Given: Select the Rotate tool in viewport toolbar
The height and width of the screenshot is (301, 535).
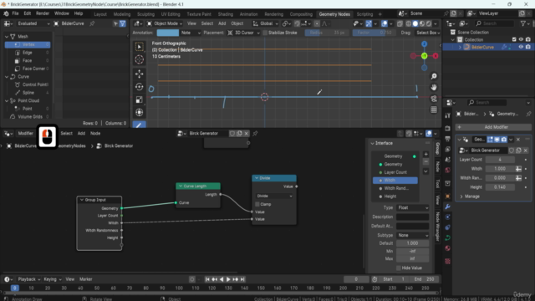Looking at the screenshot, I should click(x=140, y=87).
